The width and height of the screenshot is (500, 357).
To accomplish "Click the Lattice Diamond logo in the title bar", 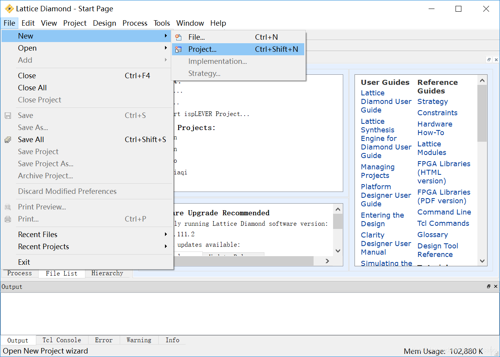I will 9,9.
